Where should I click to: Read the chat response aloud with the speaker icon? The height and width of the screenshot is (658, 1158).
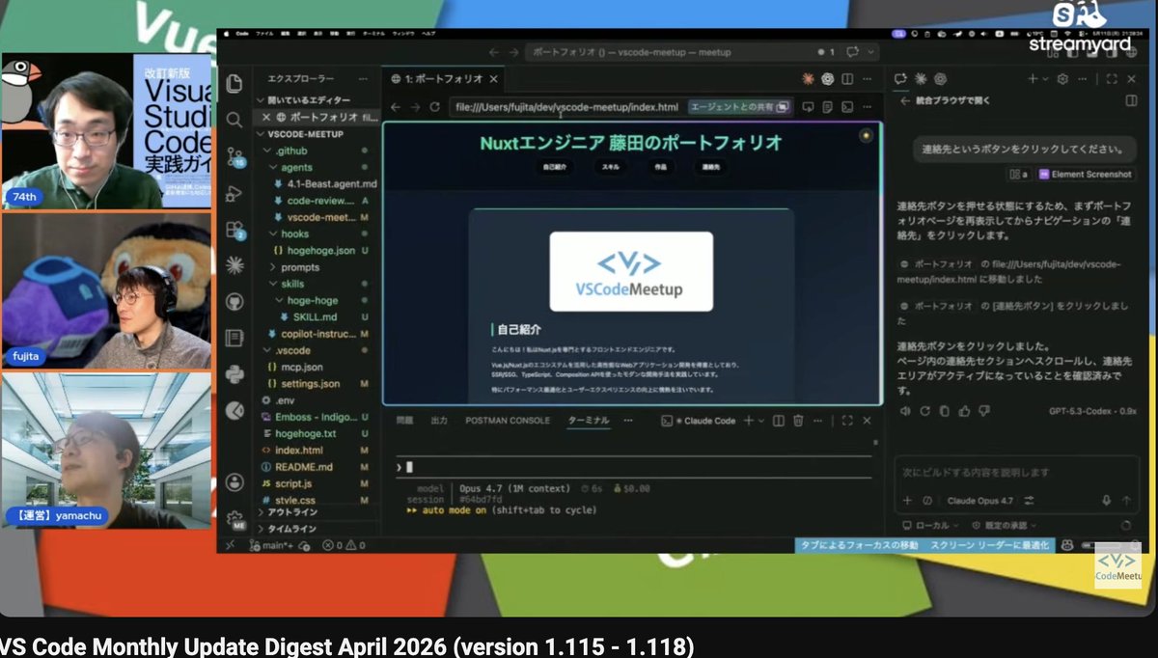(904, 411)
